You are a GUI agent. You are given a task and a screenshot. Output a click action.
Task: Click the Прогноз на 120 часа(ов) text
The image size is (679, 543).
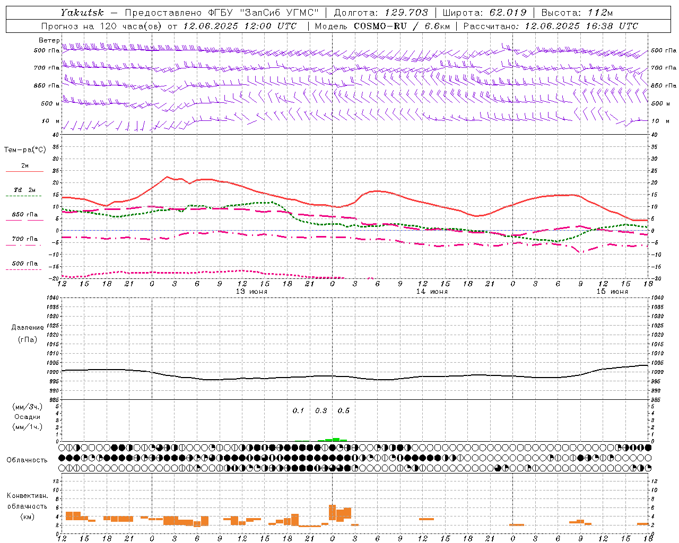[x=102, y=26]
